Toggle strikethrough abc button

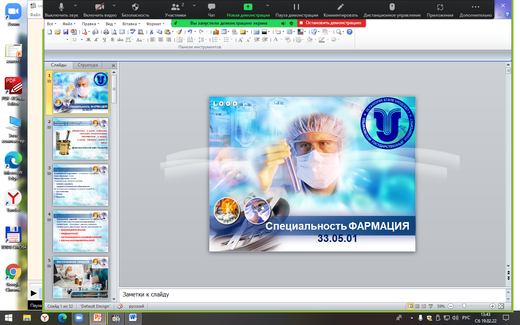pyautogui.click(x=120, y=40)
